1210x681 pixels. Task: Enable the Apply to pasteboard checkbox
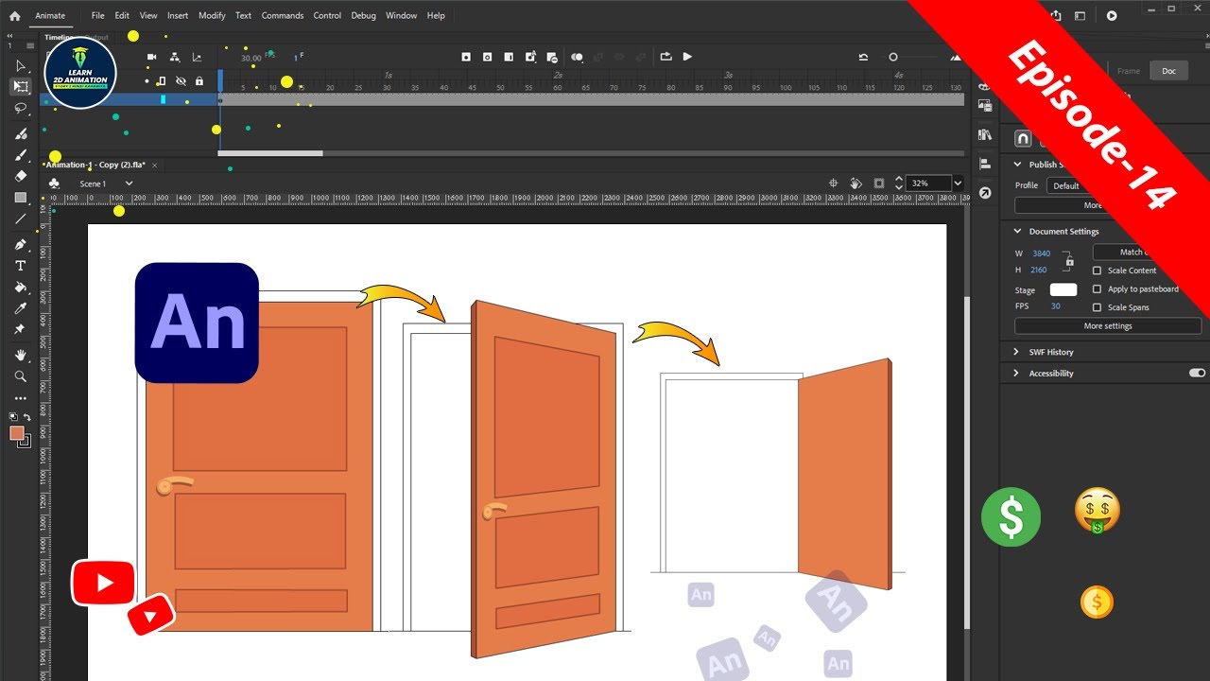(1098, 289)
